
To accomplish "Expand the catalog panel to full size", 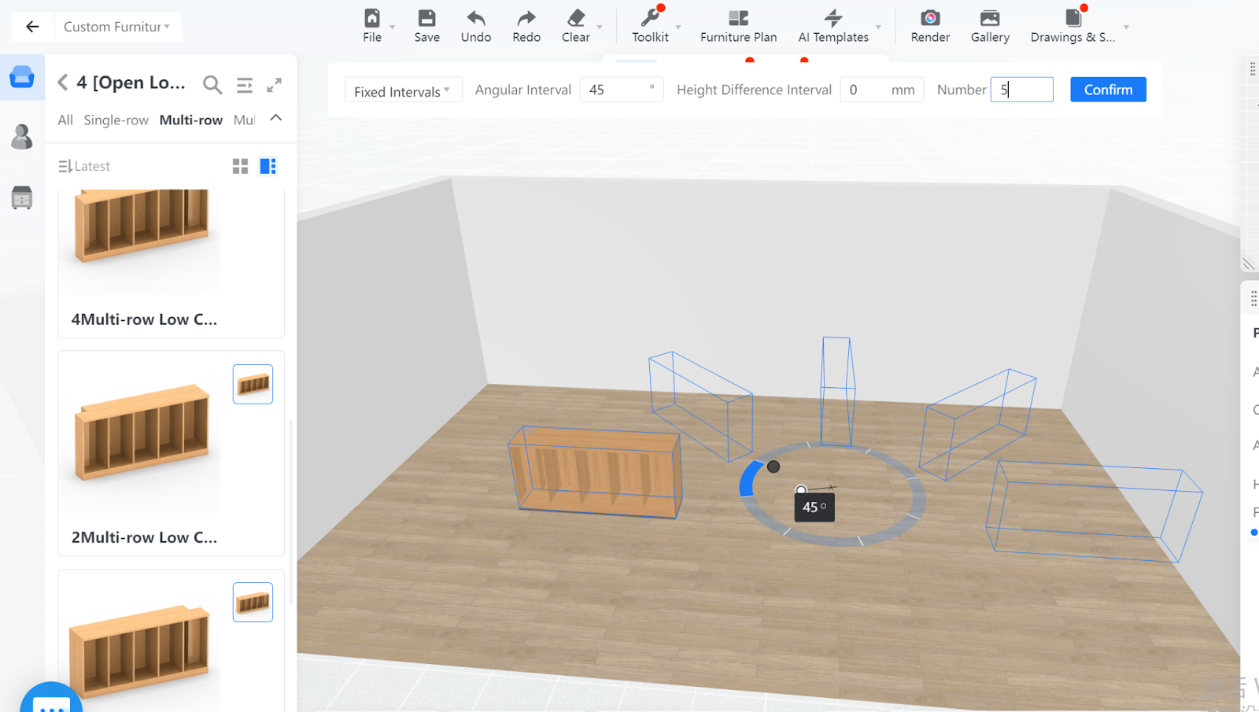I will click(274, 84).
